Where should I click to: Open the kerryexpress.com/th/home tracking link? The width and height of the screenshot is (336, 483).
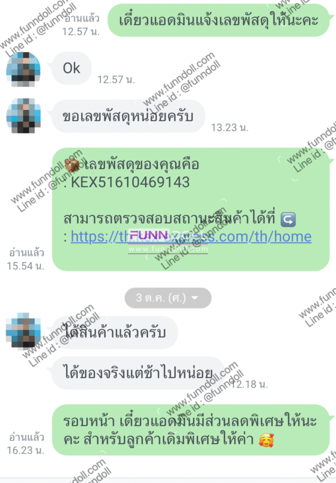[x=191, y=237]
